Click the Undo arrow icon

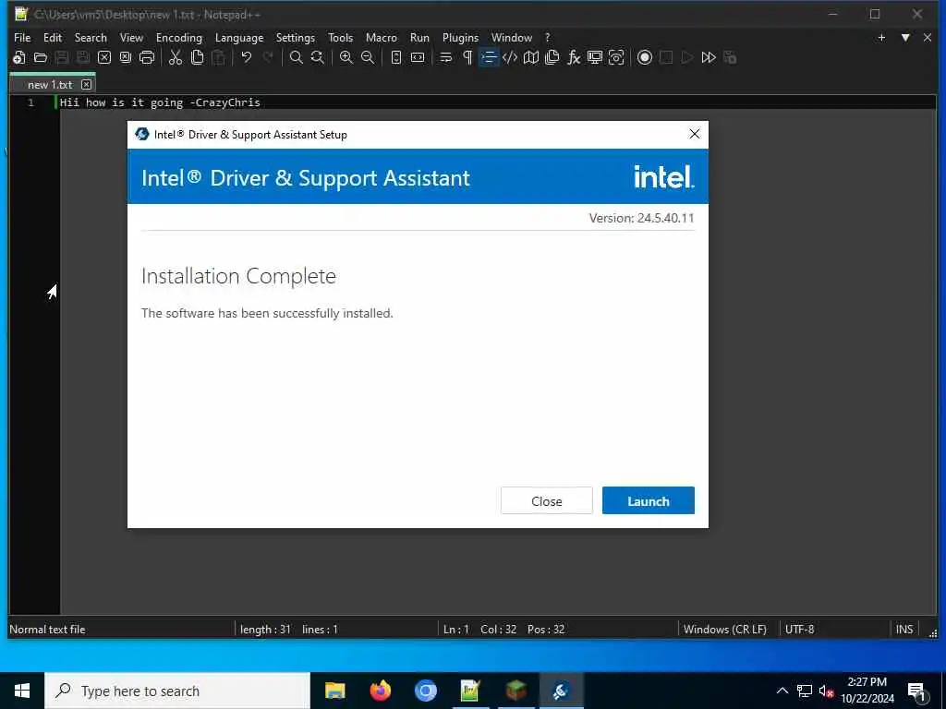246,57
